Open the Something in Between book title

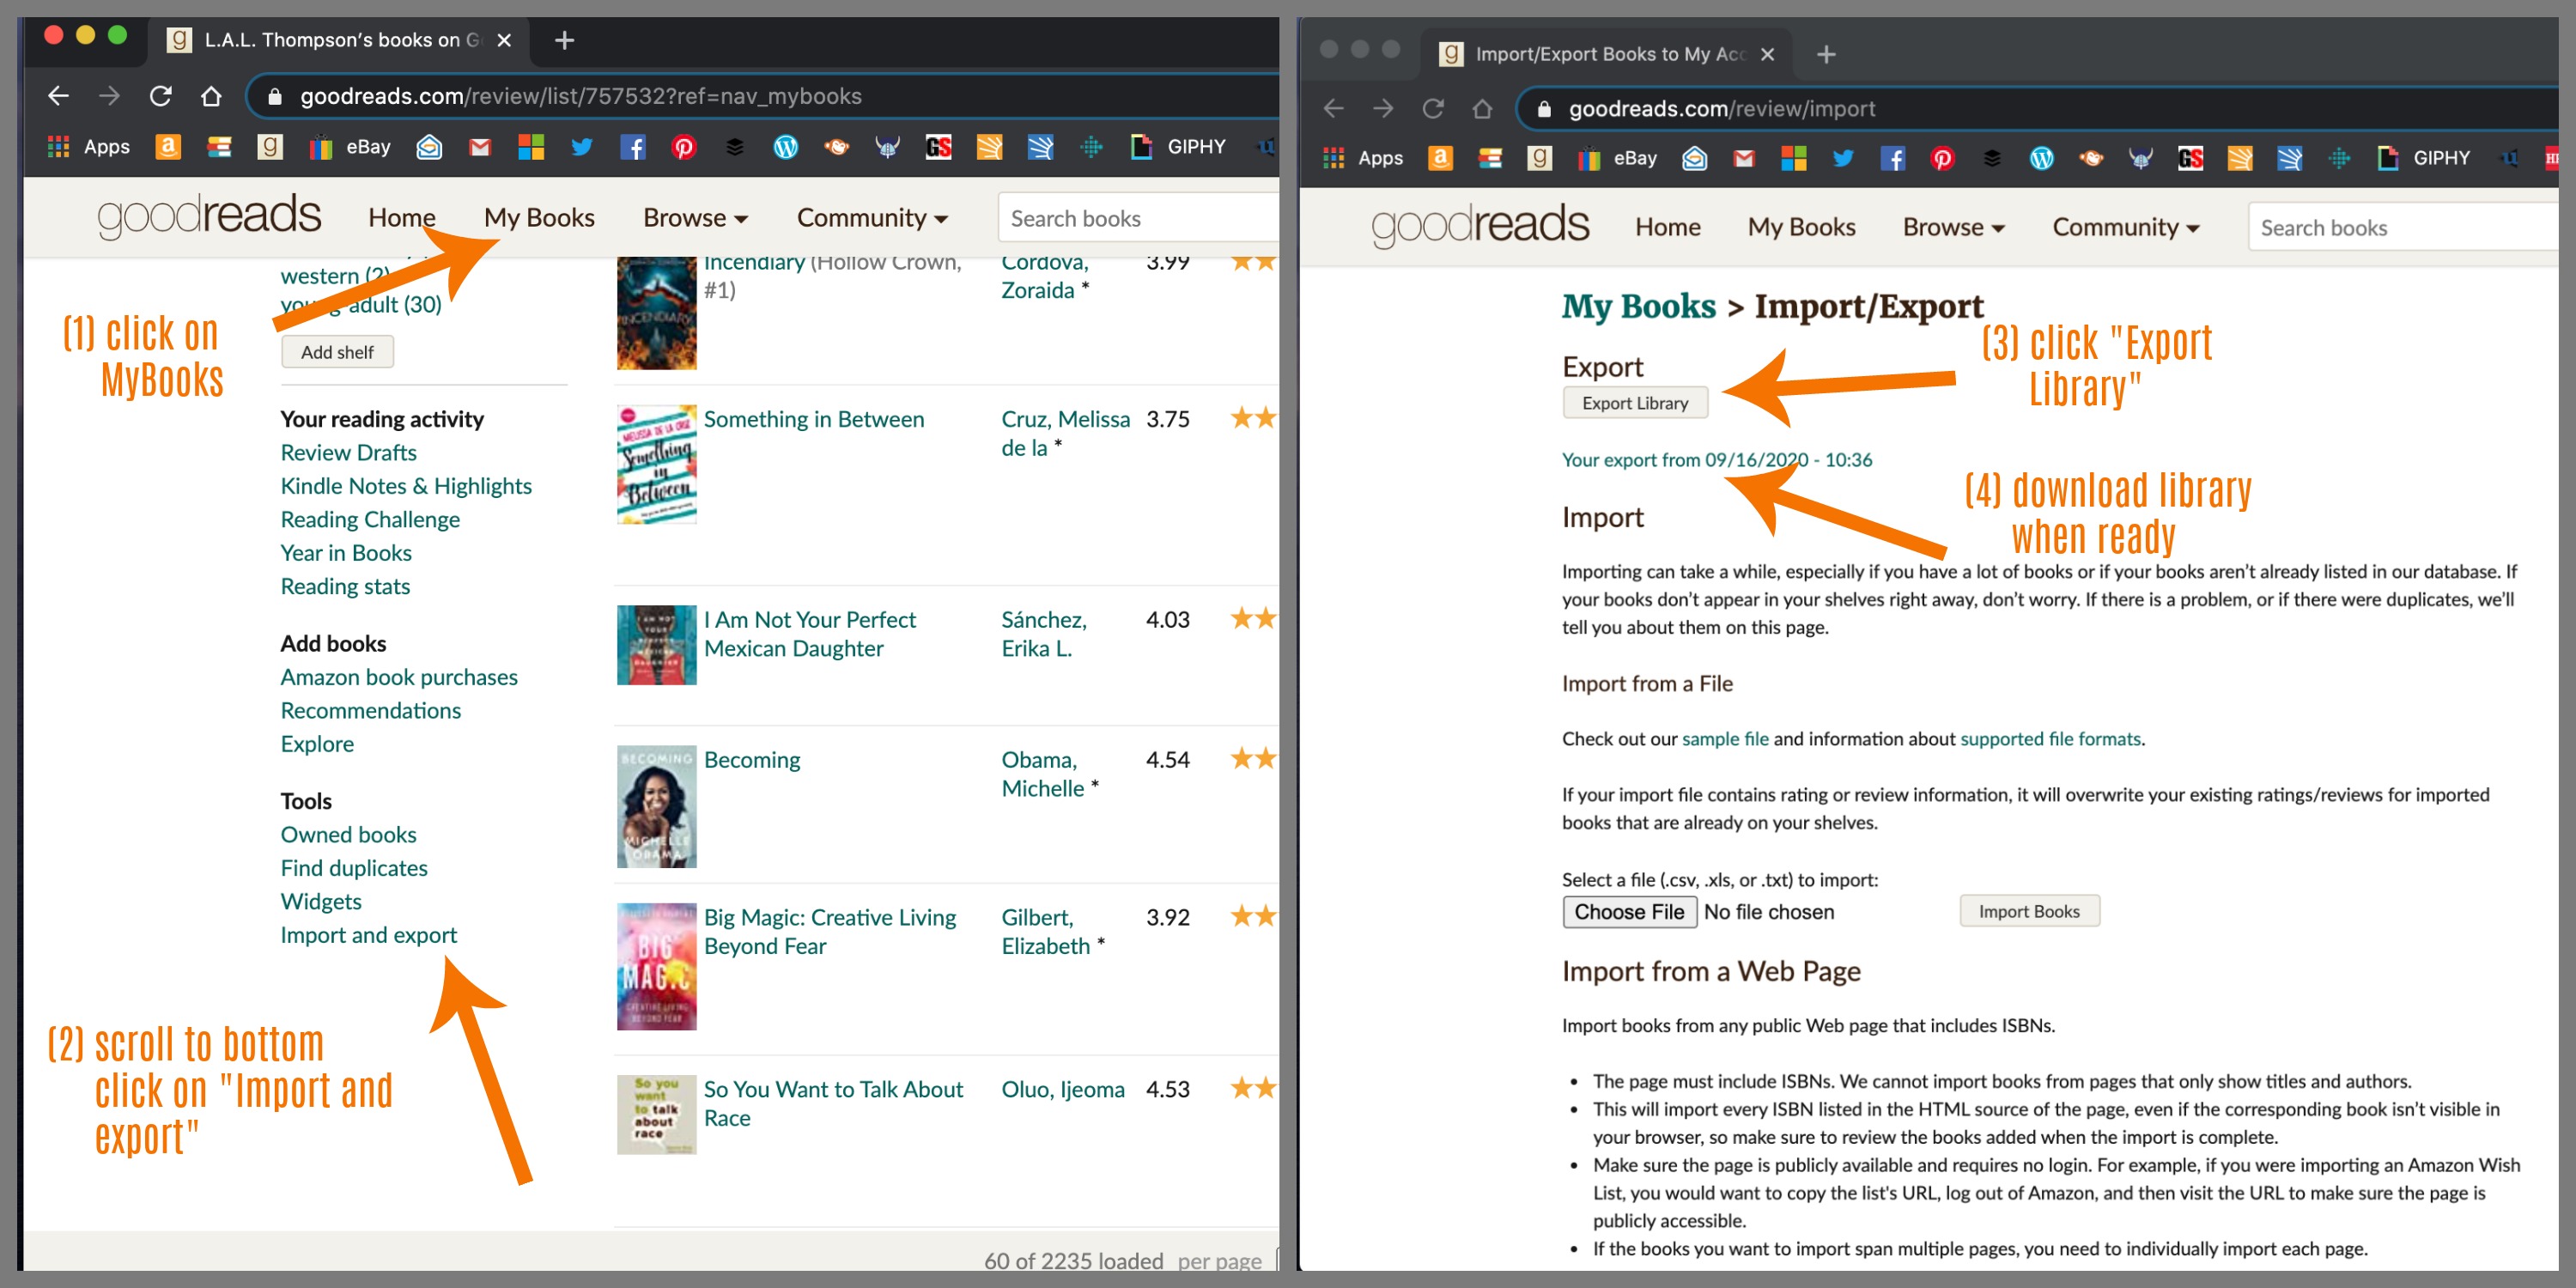[x=814, y=419]
